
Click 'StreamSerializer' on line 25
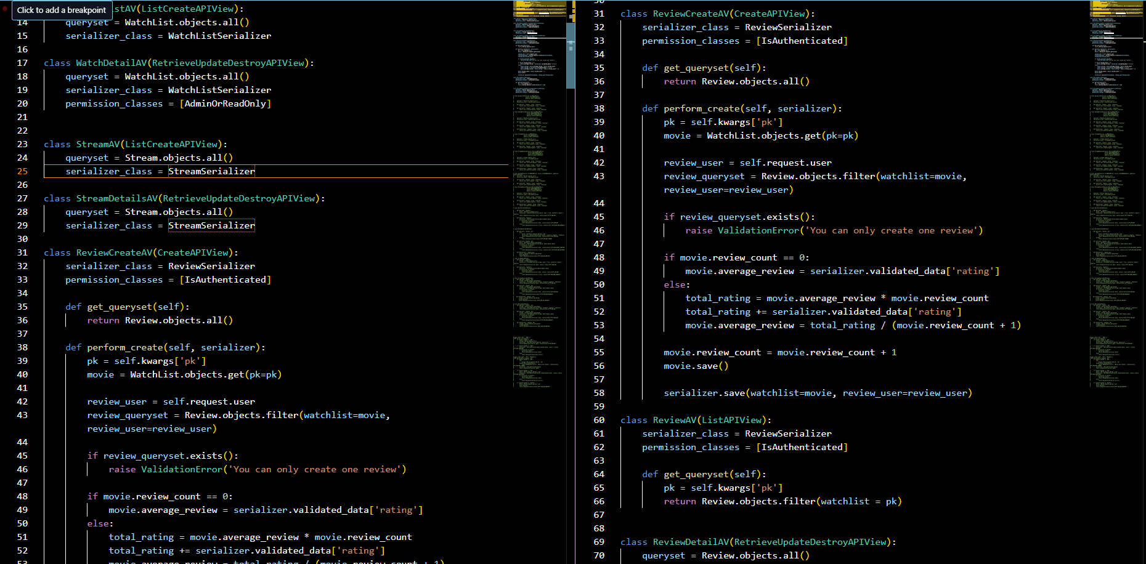pos(211,171)
